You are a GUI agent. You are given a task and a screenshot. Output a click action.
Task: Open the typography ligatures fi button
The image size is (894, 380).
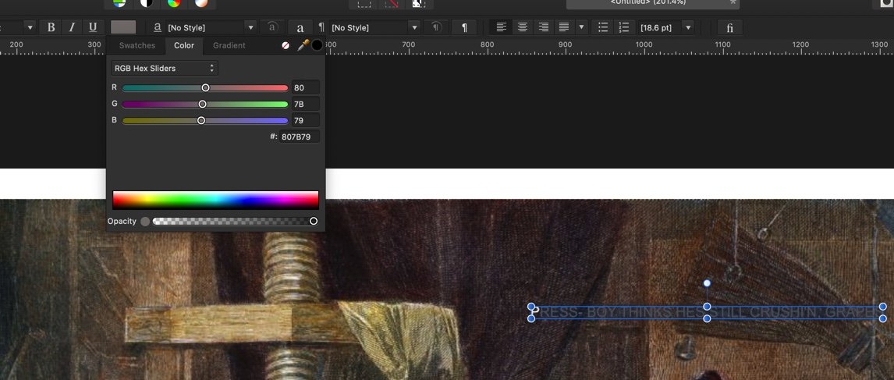730,27
